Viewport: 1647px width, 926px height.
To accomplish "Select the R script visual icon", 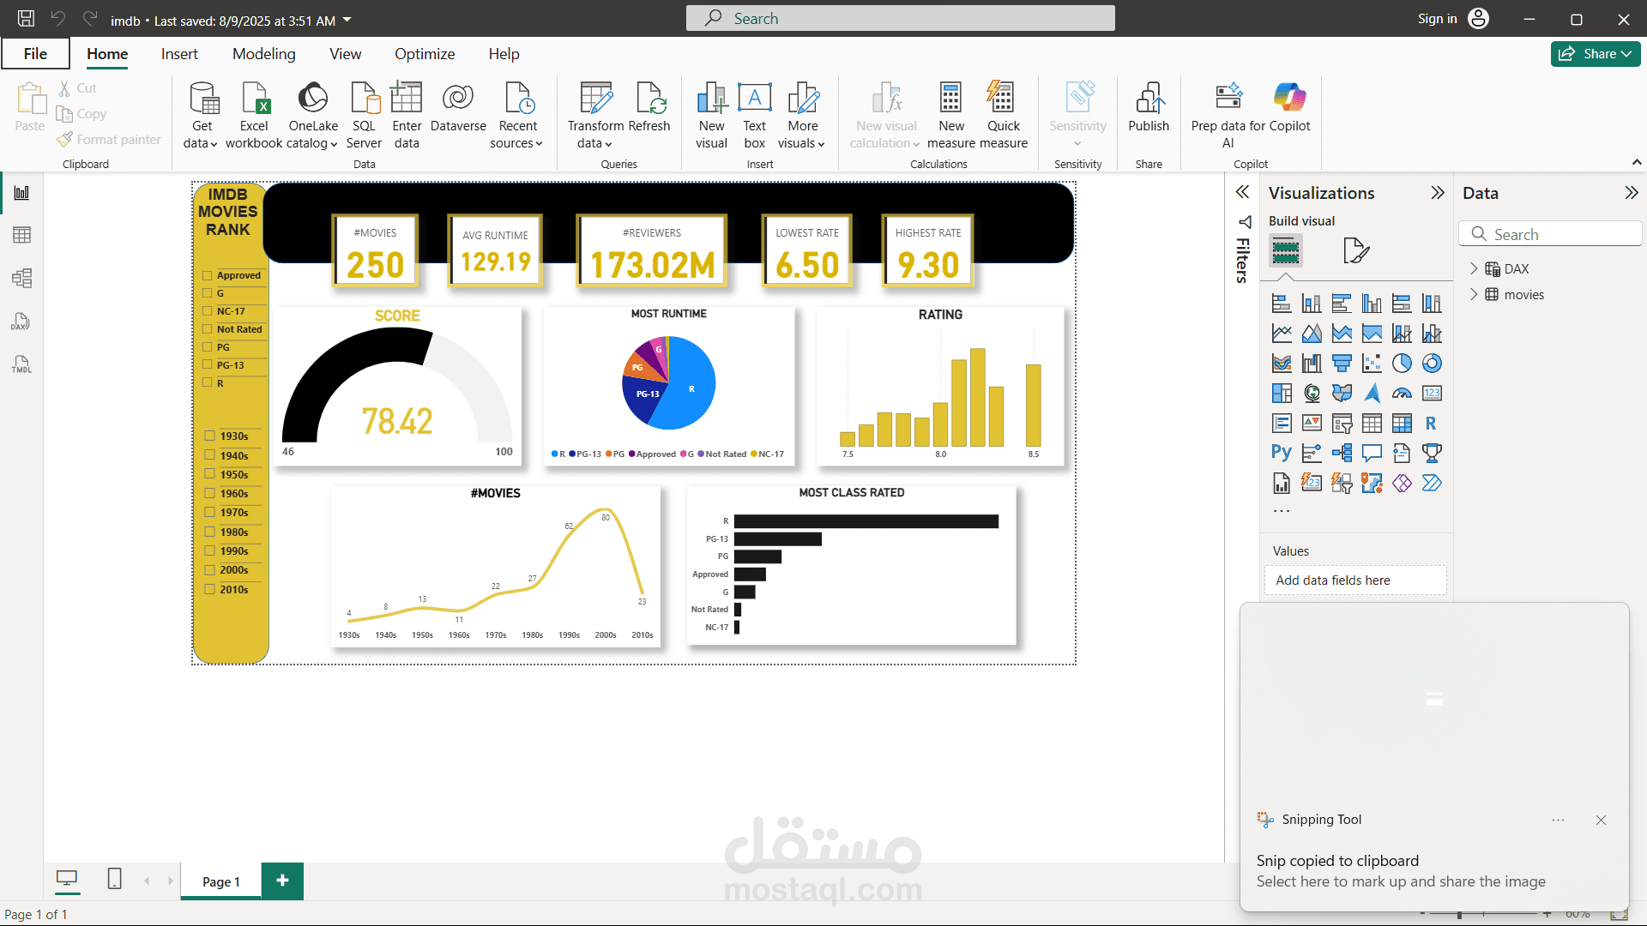I will tap(1431, 423).
